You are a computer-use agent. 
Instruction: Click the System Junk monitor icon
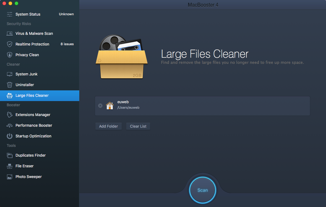(x=9, y=74)
